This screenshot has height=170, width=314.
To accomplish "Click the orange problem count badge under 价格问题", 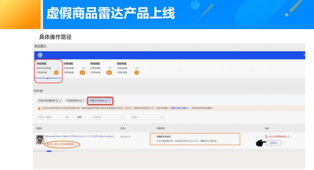I will (82, 72).
